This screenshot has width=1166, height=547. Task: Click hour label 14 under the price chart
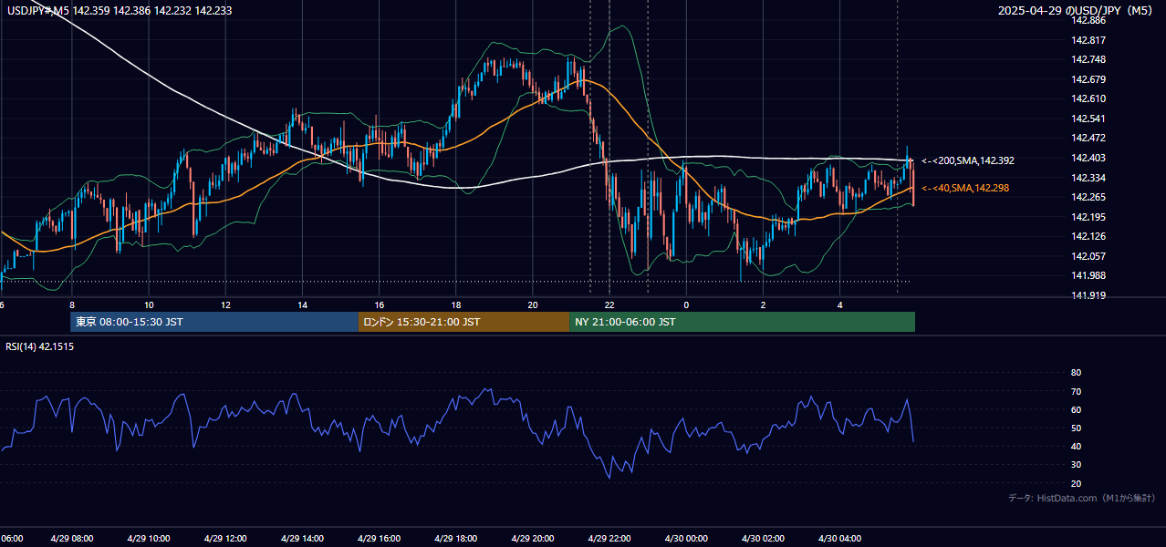[302, 305]
